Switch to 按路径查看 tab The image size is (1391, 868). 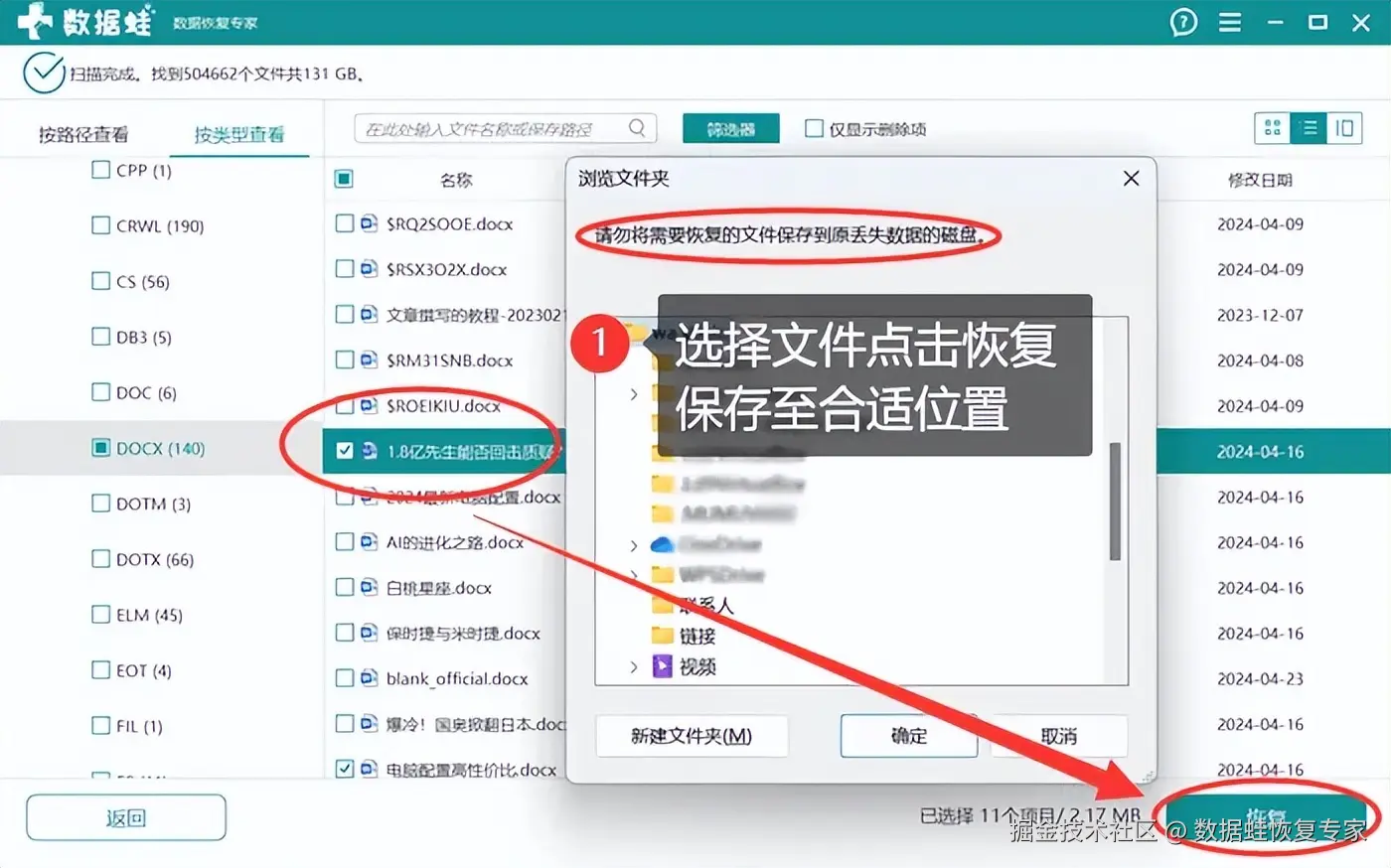[83, 134]
